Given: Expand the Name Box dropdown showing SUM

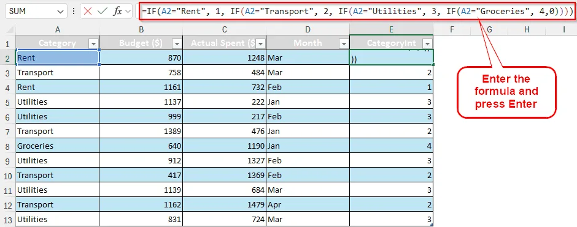Looking at the screenshot, I should 61,12.
